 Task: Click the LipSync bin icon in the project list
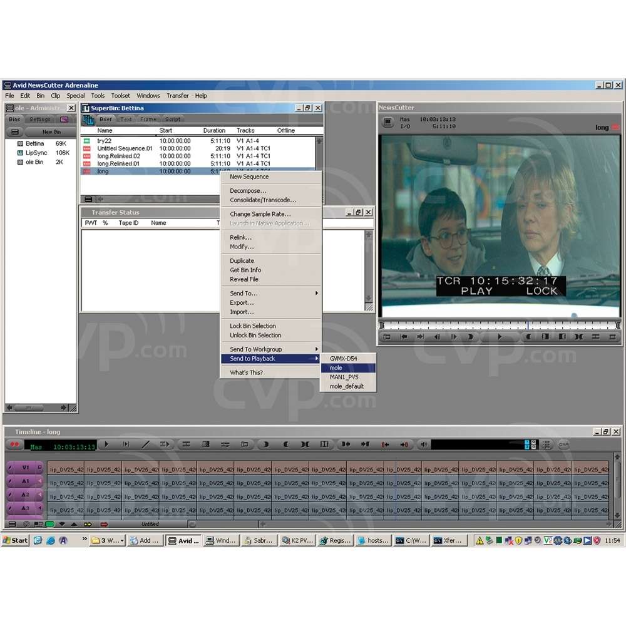[20, 153]
